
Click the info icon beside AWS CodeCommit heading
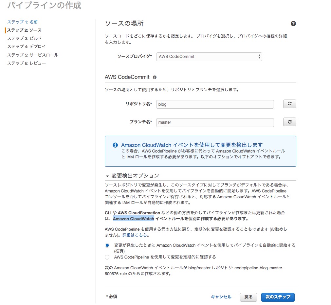(154, 77)
